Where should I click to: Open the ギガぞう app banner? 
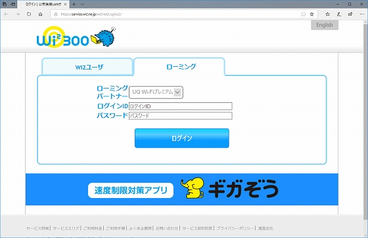182,189
